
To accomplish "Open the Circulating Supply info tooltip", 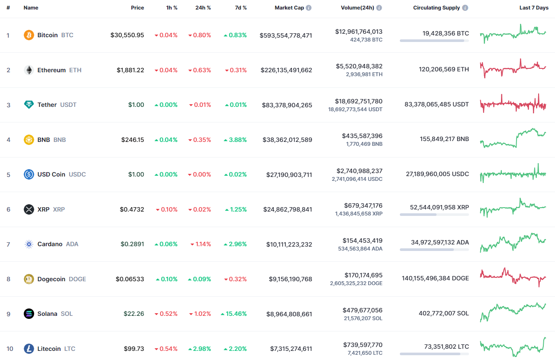I will 465,7.
